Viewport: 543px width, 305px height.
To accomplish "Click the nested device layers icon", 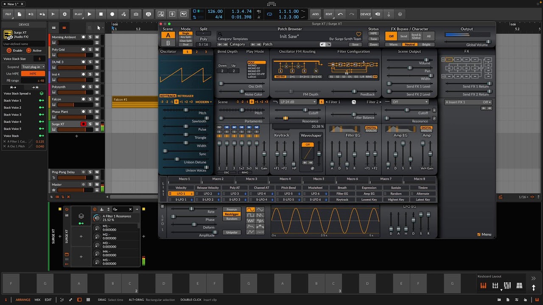I will [x=81, y=216].
